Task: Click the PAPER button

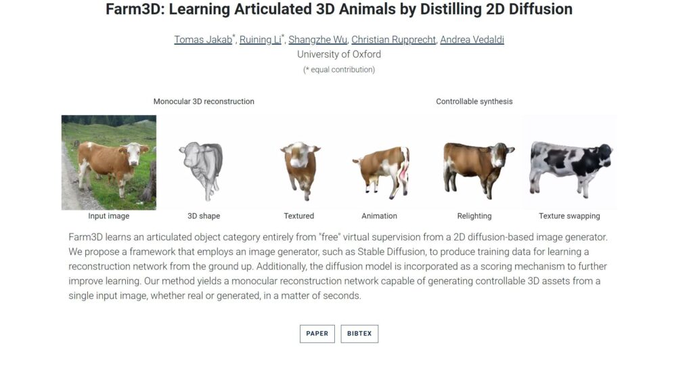Action: [x=317, y=334]
